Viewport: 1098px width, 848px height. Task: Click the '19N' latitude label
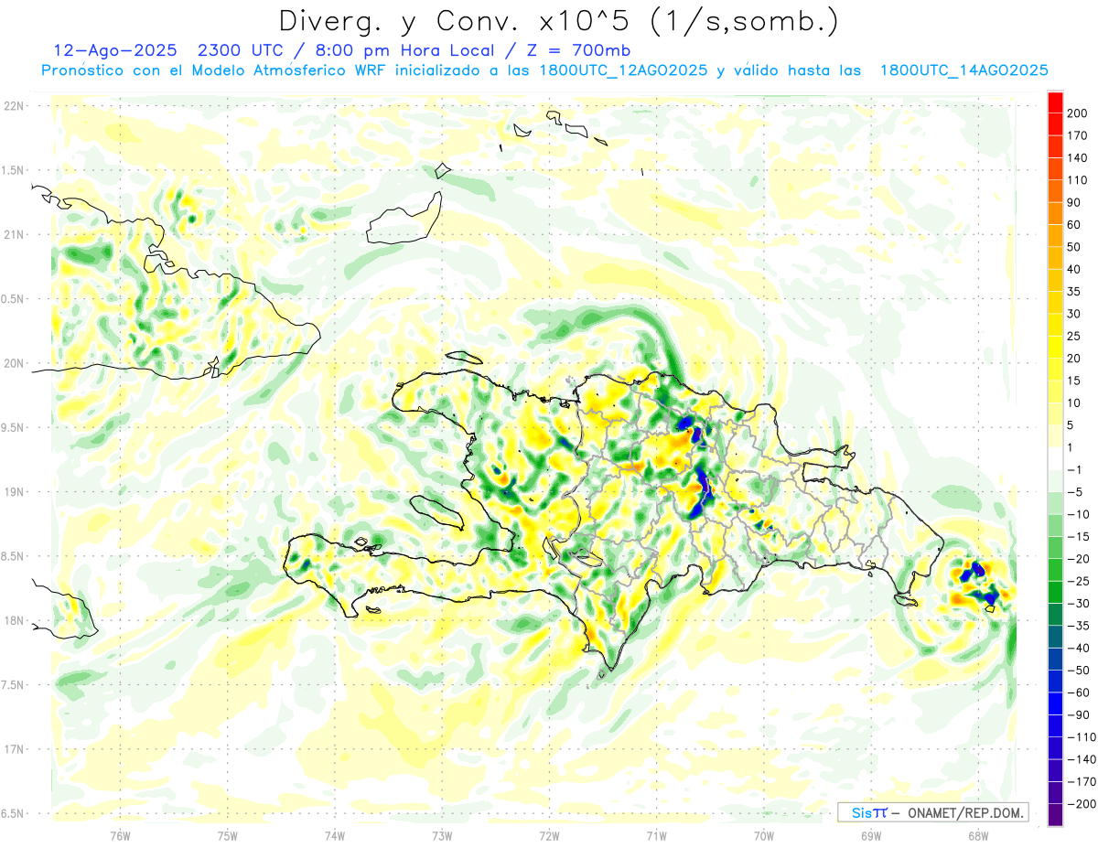pyautogui.click(x=13, y=492)
